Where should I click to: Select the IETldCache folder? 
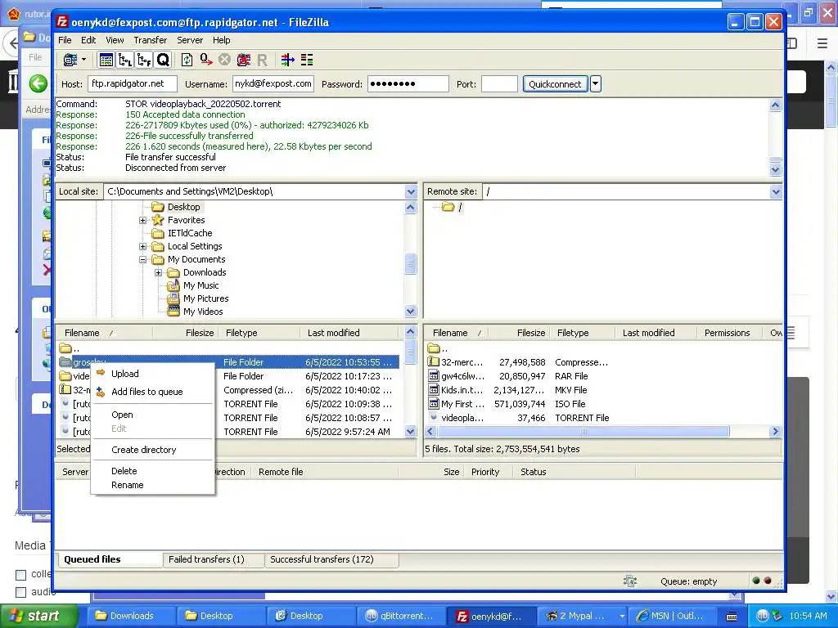(x=190, y=233)
